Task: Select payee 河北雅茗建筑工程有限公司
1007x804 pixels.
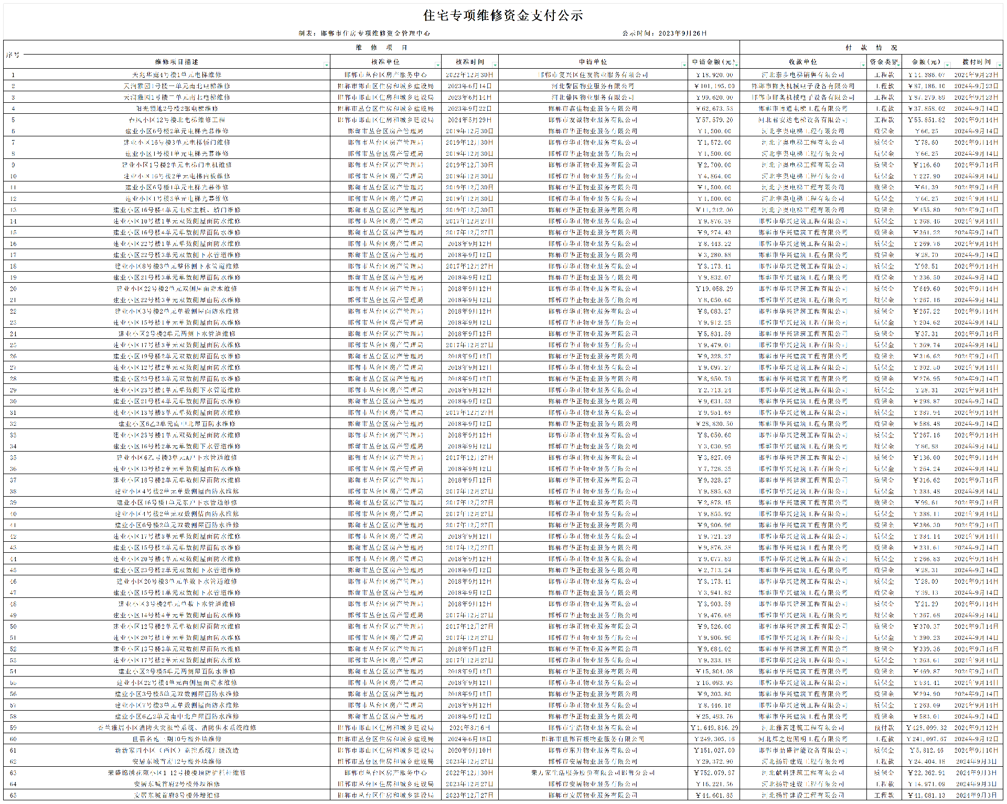Action: pyautogui.click(x=802, y=728)
